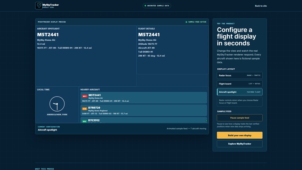The width and height of the screenshot is (302, 170).
Task: Click the 12.4 mi distance in spotlight
Action: [x=41, y=44]
